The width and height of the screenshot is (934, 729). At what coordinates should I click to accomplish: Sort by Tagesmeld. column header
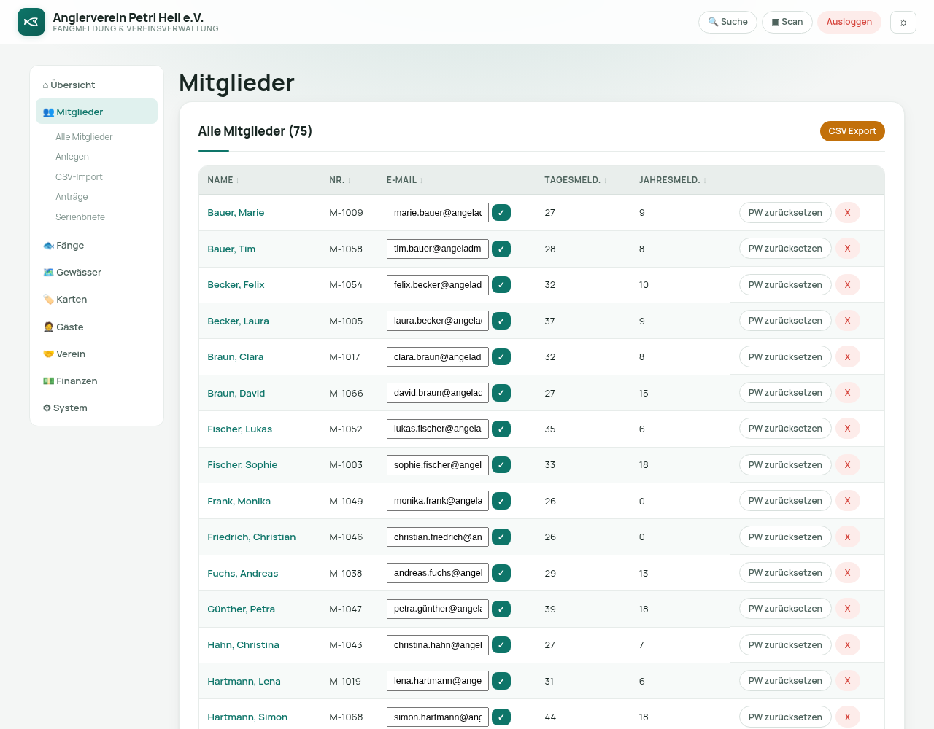point(576,180)
